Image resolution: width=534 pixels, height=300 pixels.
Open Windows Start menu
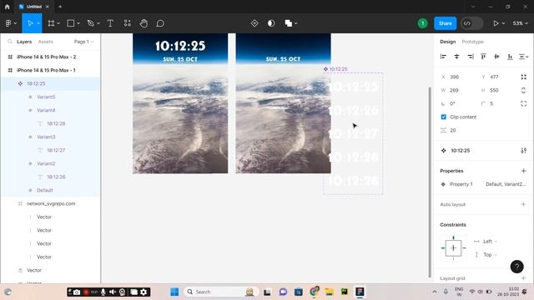coord(174,292)
